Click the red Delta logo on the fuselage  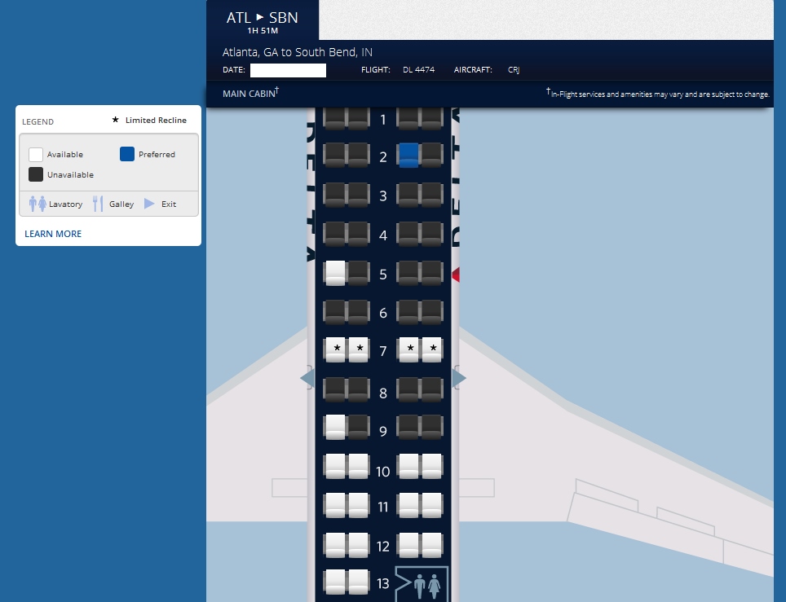456,275
